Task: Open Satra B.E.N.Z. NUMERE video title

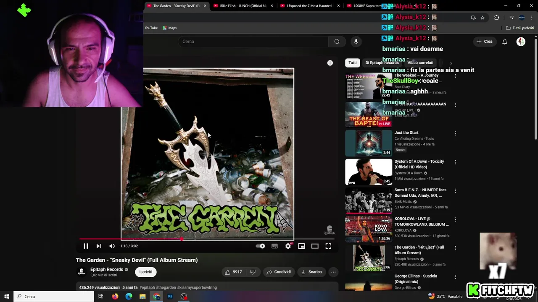Action: tap(420, 193)
